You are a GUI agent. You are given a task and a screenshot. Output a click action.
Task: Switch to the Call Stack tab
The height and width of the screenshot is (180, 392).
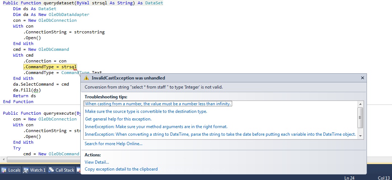(61, 170)
